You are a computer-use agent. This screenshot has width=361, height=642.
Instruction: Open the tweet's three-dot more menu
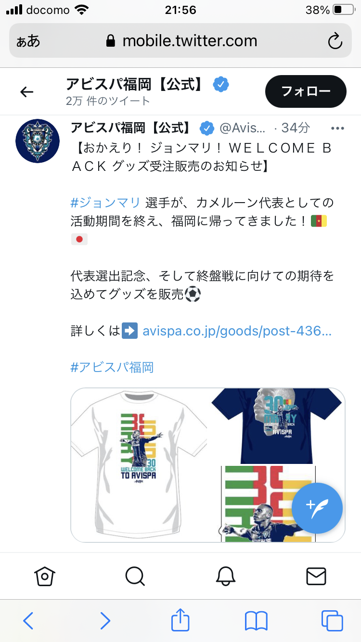338,128
